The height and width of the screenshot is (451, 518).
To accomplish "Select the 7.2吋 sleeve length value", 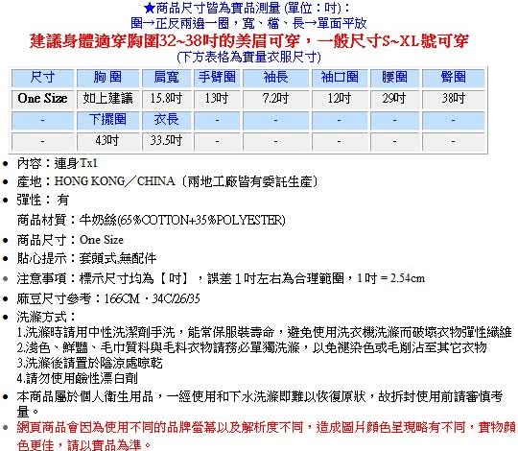I will [276, 99].
